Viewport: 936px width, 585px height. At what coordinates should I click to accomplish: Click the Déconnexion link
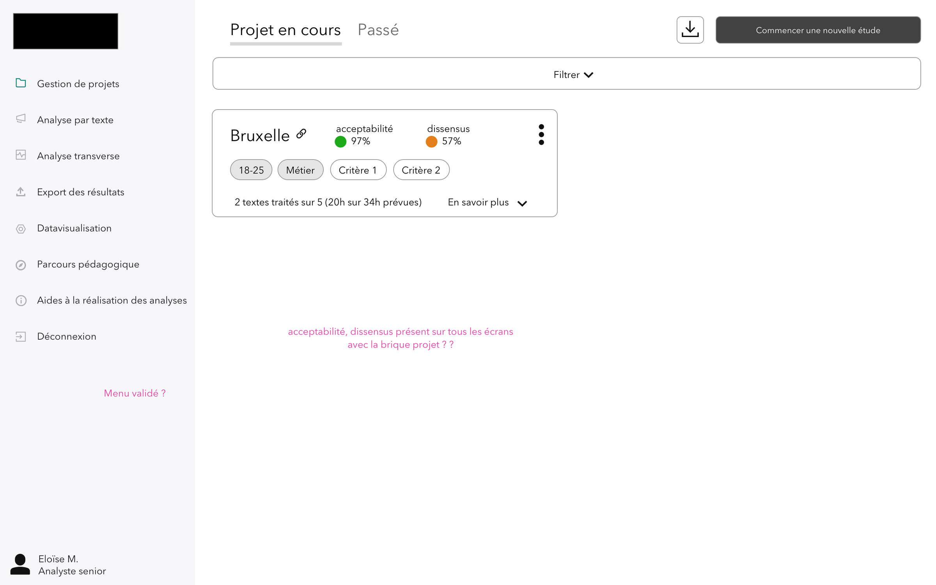pos(66,336)
